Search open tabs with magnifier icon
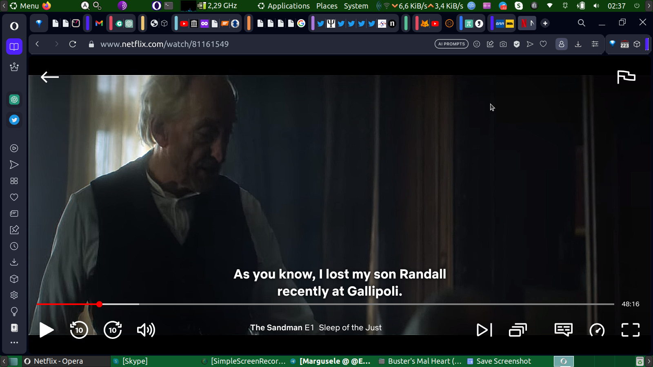653x367 pixels. click(x=582, y=23)
